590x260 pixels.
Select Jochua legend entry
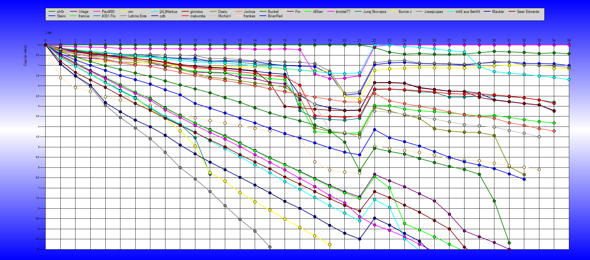pyautogui.click(x=249, y=12)
